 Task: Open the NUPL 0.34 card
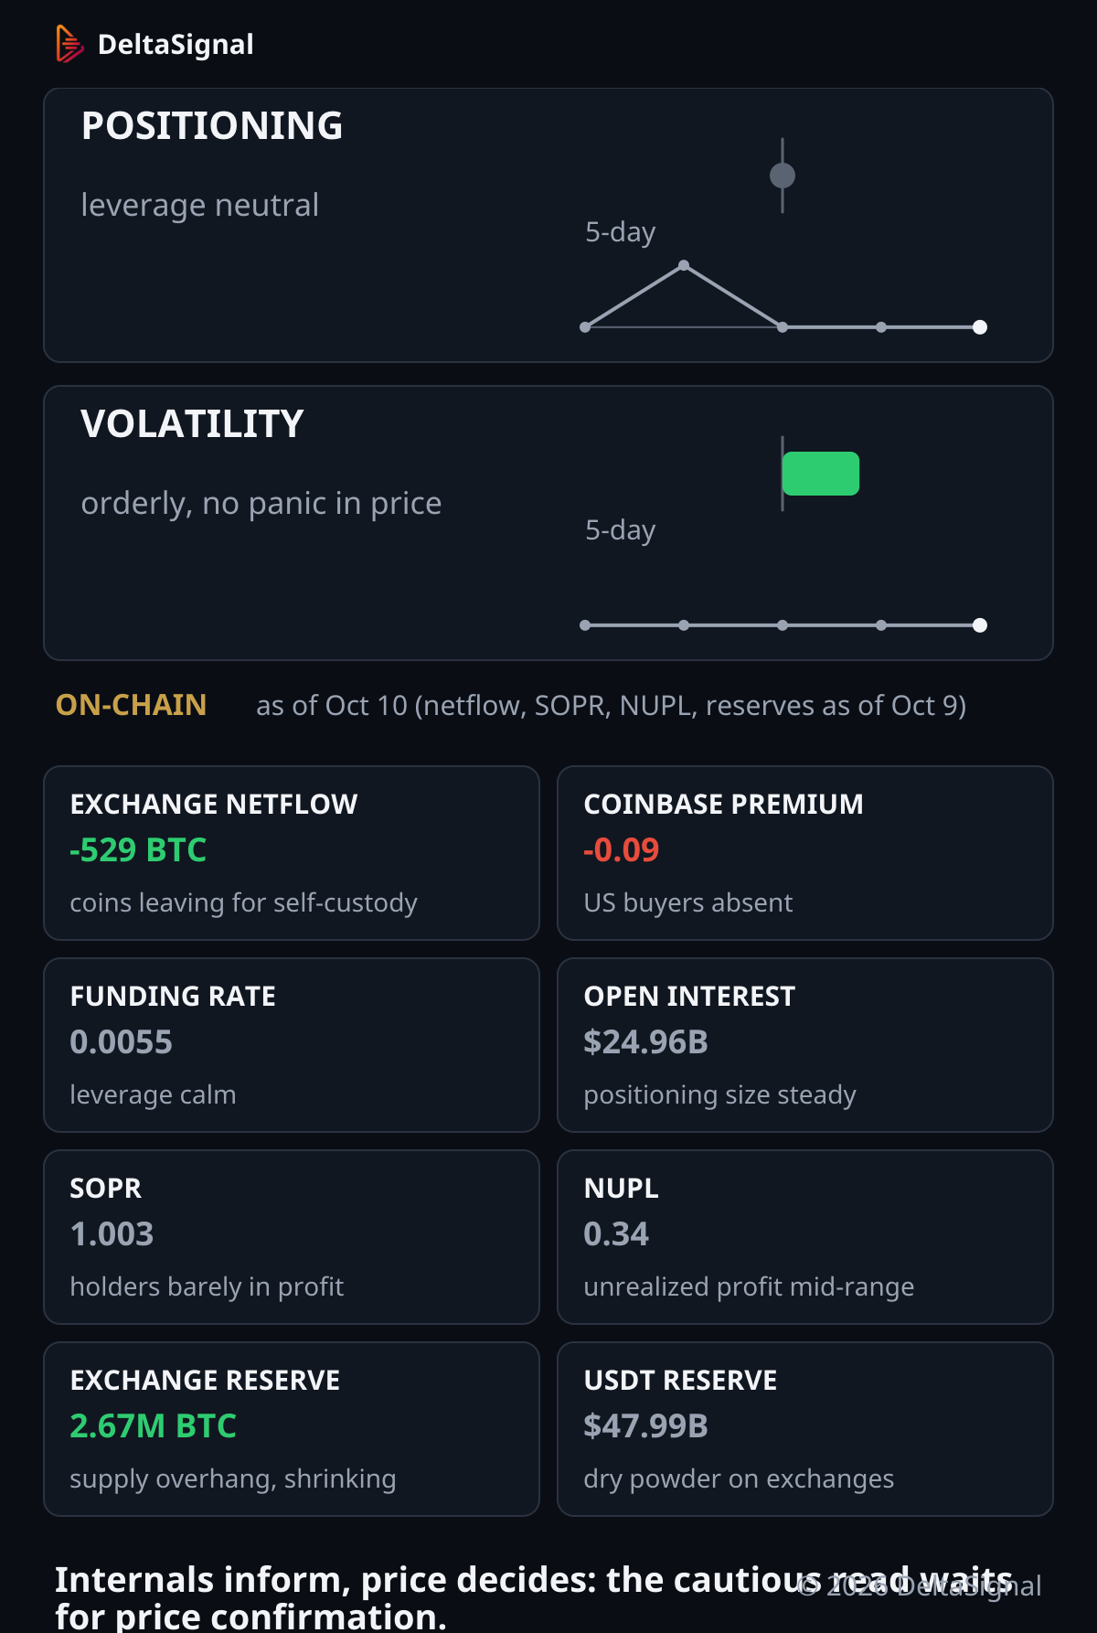point(805,1237)
